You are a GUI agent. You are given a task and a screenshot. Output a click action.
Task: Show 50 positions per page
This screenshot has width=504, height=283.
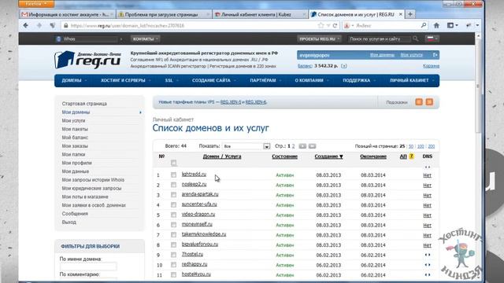click(411, 146)
